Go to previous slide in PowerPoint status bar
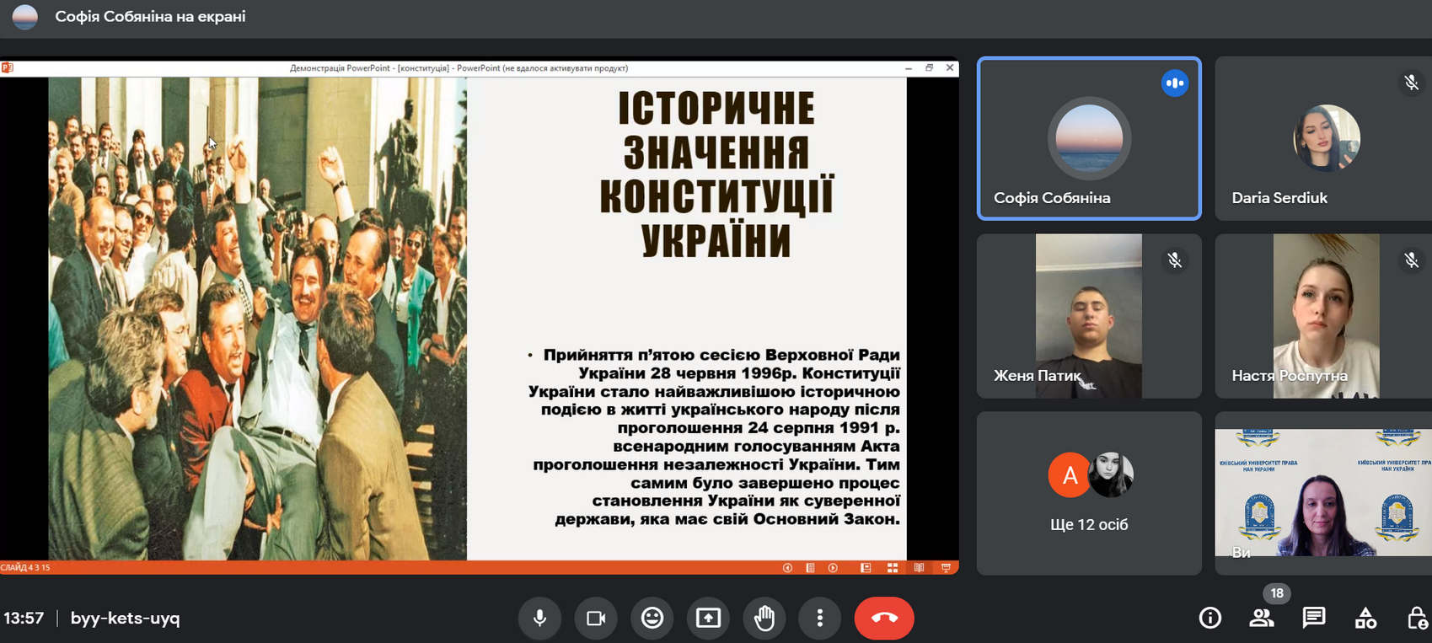 787,568
